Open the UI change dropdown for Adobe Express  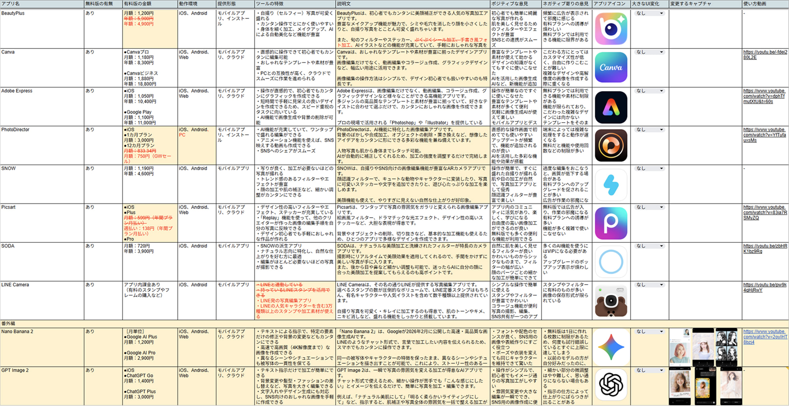click(649, 91)
